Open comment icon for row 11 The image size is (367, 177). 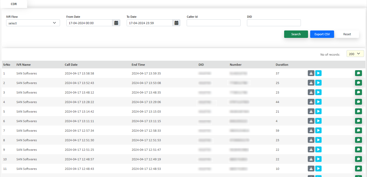point(358,169)
